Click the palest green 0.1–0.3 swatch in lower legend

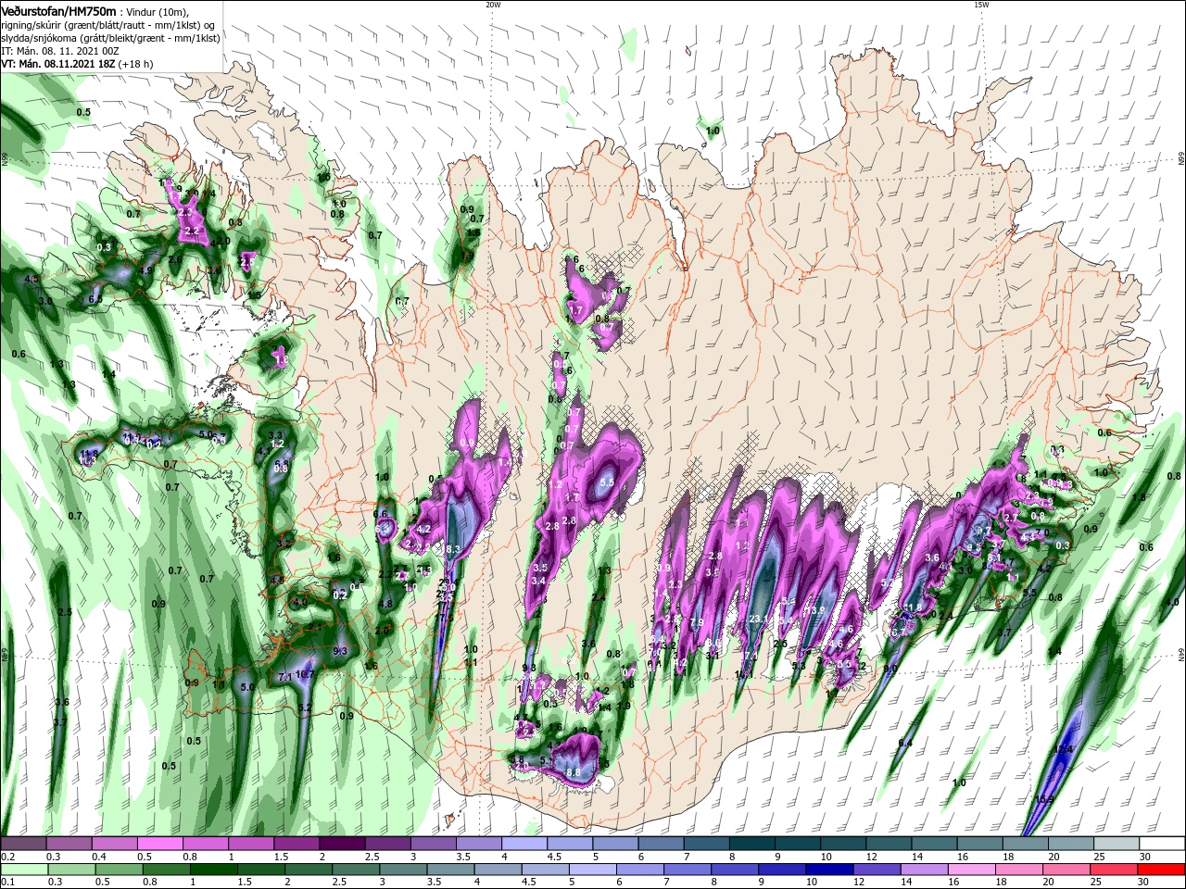tap(23, 869)
